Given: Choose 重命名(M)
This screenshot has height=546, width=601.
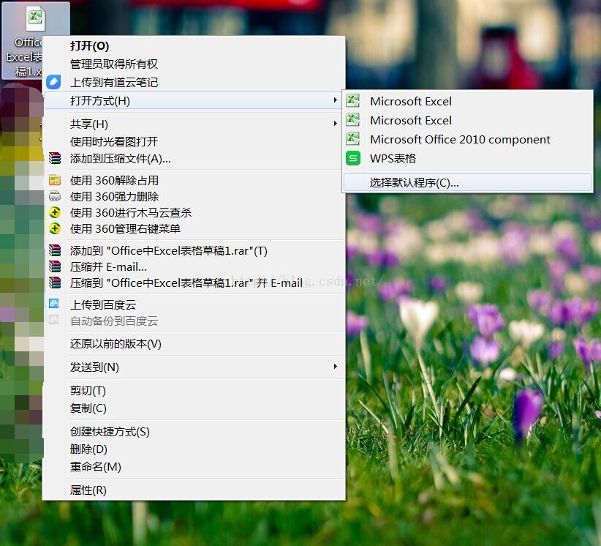Looking at the screenshot, I should coord(194,466).
